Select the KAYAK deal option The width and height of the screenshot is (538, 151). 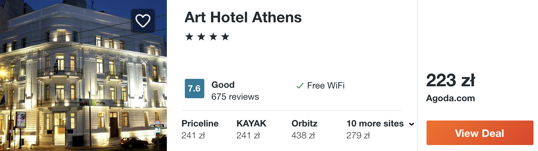point(251,129)
